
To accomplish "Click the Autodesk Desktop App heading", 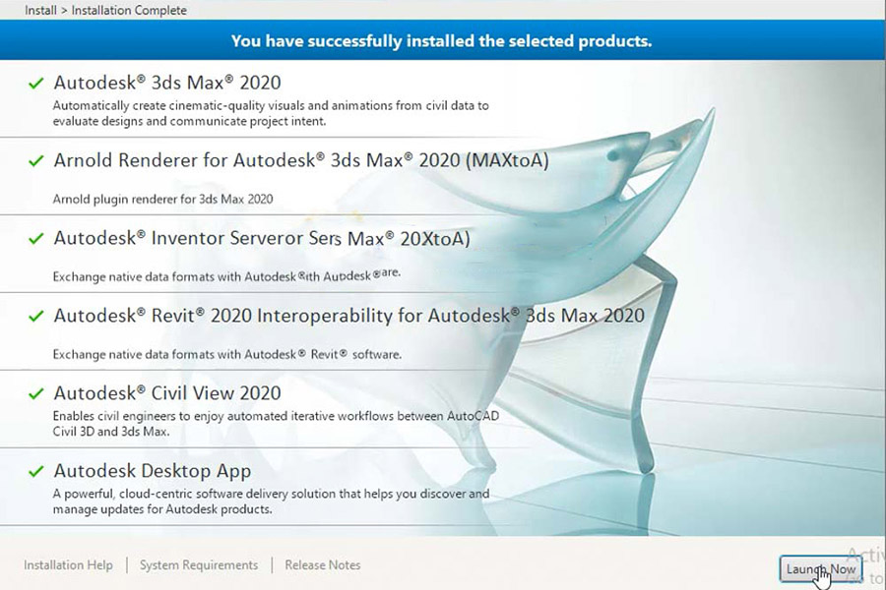I will click(x=152, y=471).
